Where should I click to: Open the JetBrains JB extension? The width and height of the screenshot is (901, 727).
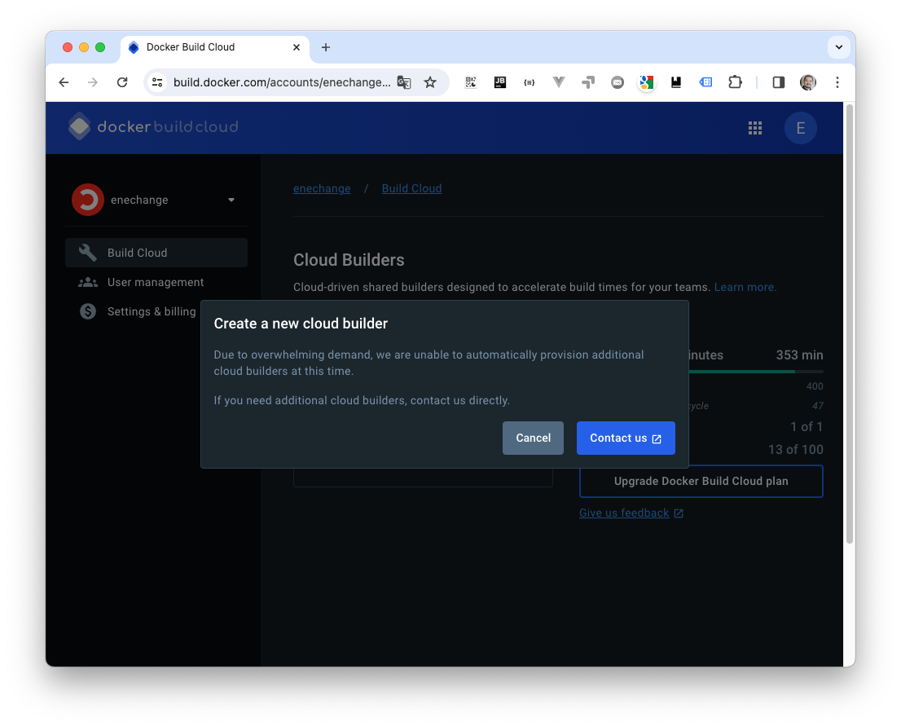point(500,82)
